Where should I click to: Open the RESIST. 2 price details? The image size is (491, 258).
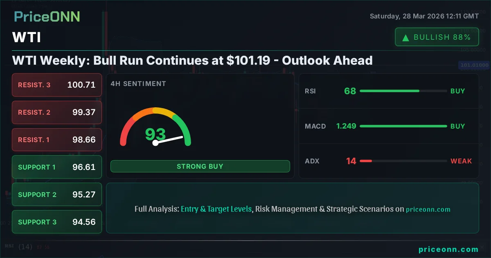[x=56, y=112]
